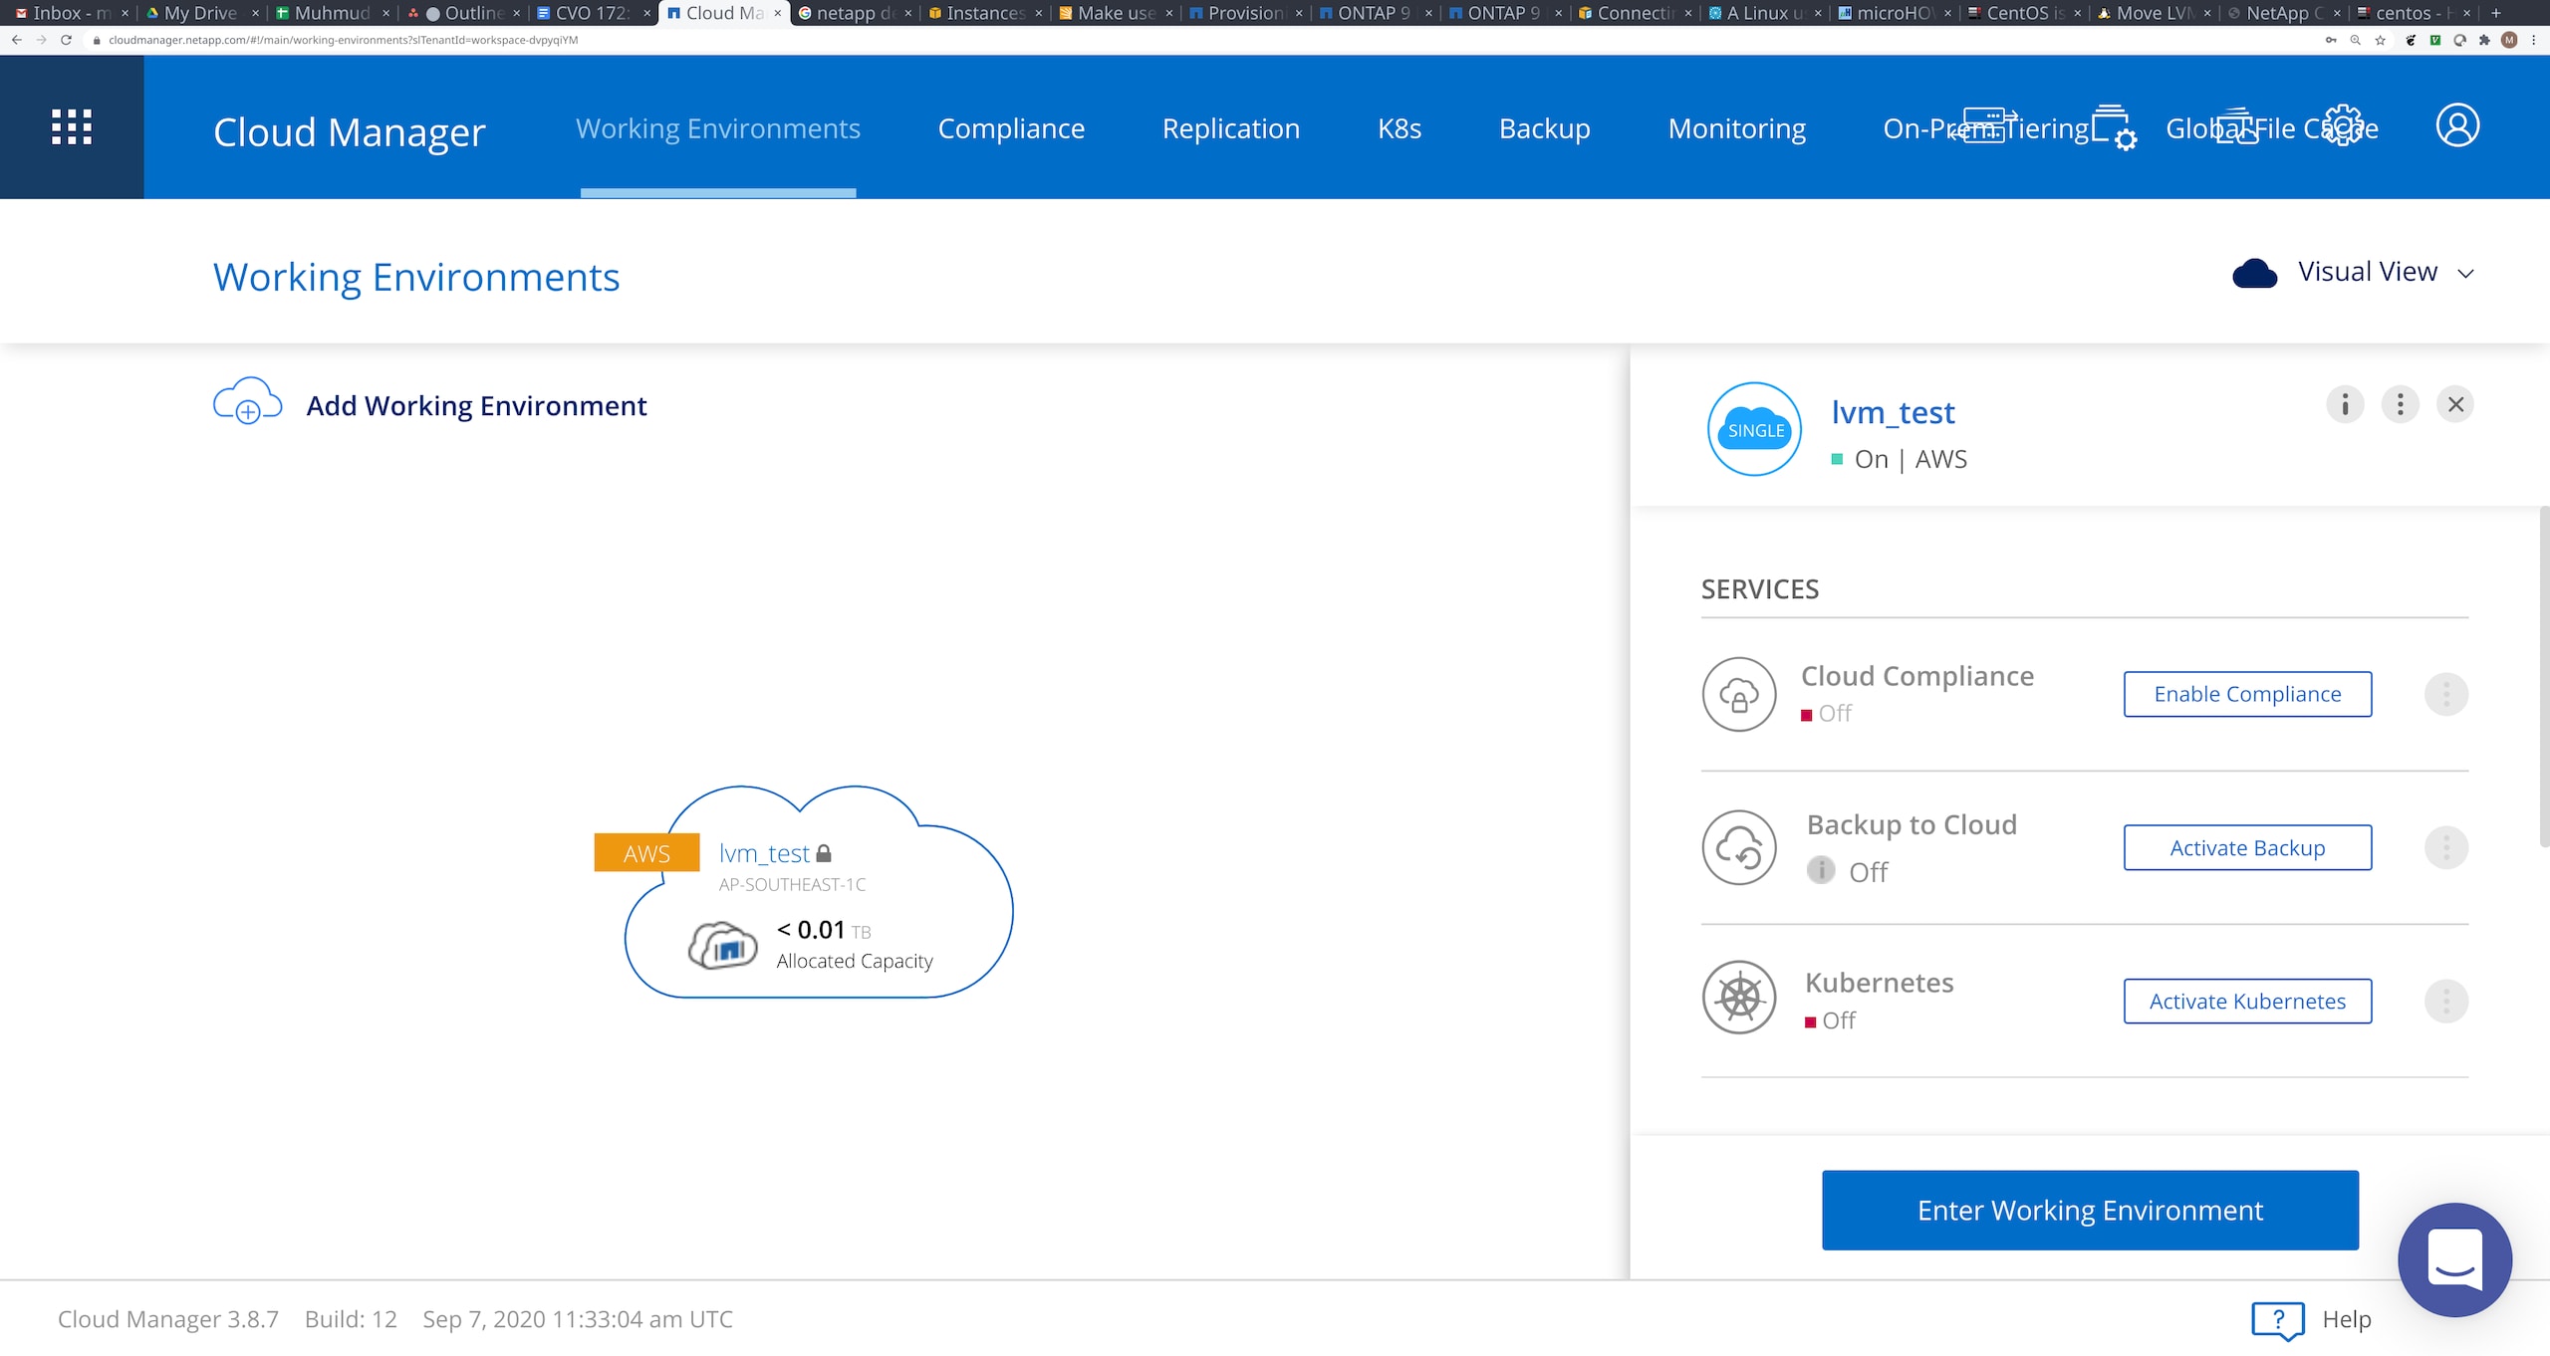The image size is (2550, 1356).
Task: Click the SINGLE node cloud badge icon
Action: 1754,429
